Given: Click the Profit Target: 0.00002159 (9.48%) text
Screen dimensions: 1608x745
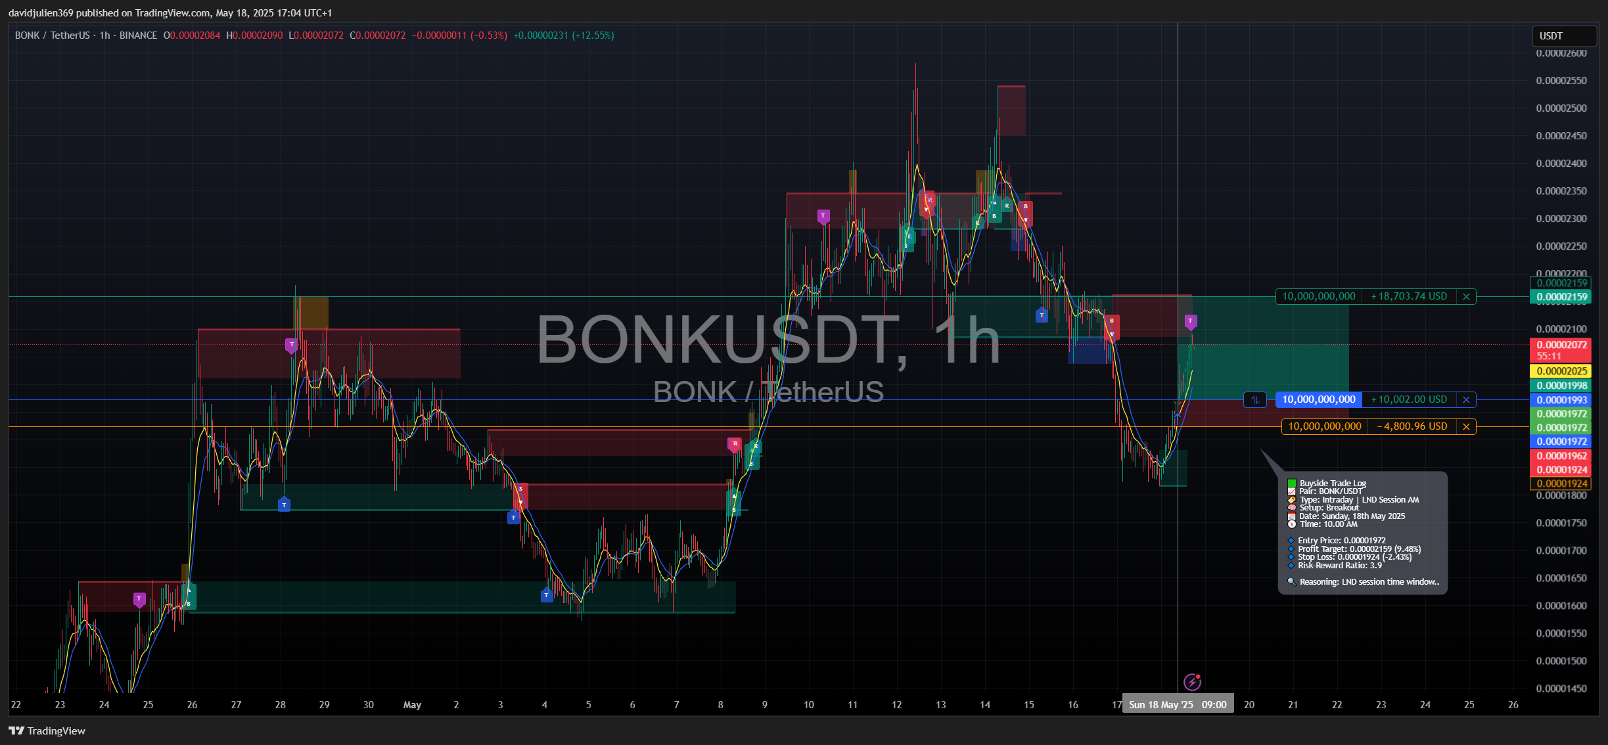Looking at the screenshot, I should (x=1359, y=549).
